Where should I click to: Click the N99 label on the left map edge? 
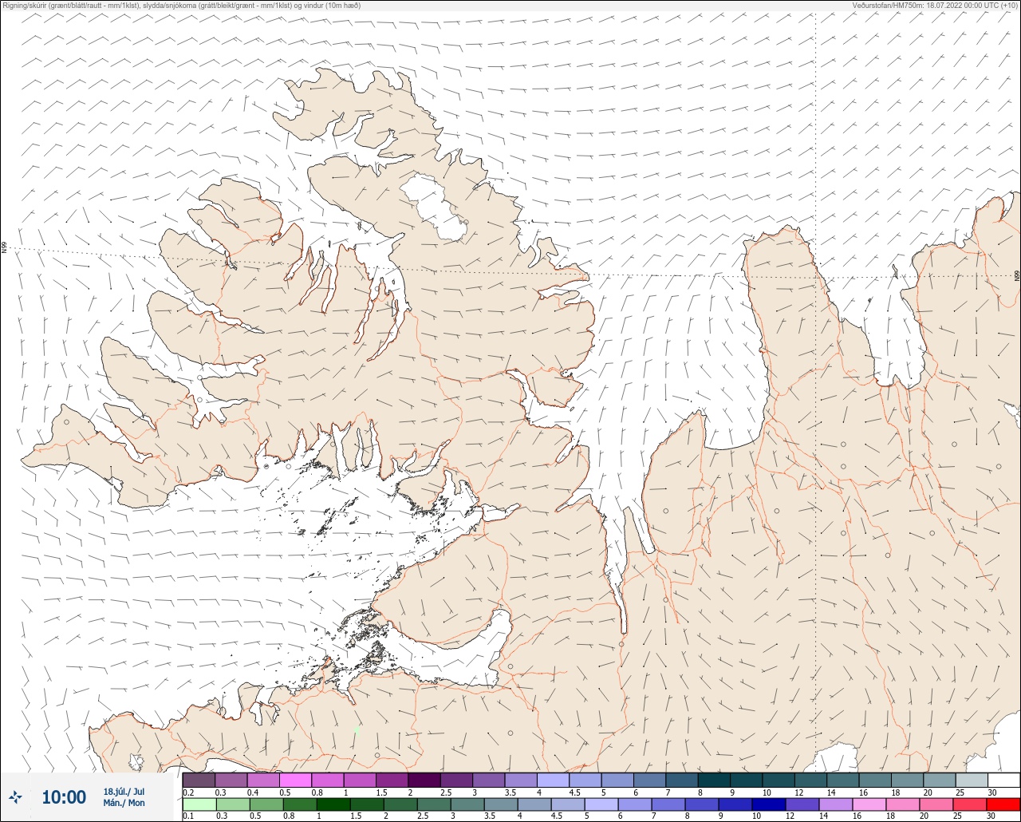pyautogui.click(x=4, y=248)
